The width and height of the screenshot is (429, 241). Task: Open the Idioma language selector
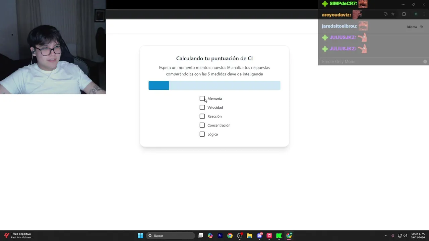412,27
